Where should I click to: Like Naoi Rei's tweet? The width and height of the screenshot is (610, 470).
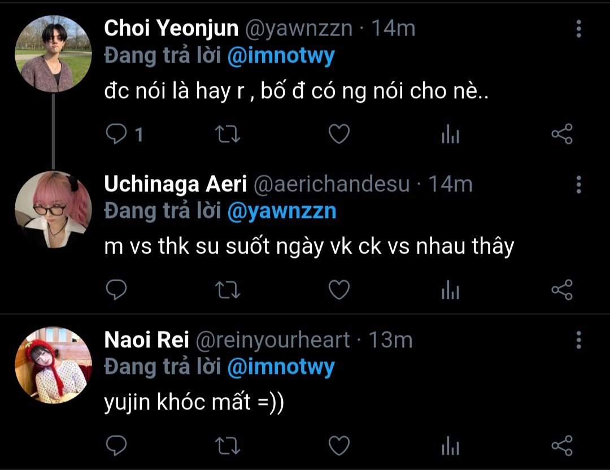click(x=339, y=446)
